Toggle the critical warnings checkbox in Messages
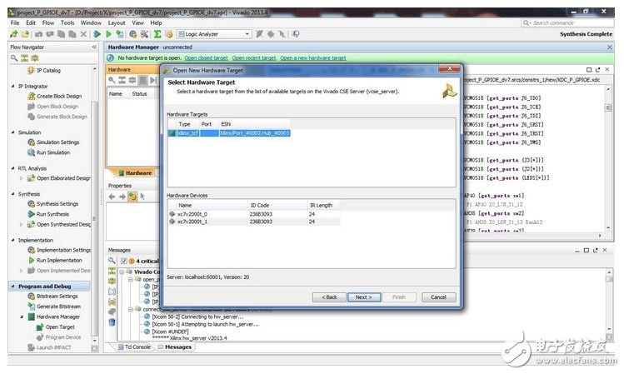Screen dimensions: 624x374 tap(124, 261)
